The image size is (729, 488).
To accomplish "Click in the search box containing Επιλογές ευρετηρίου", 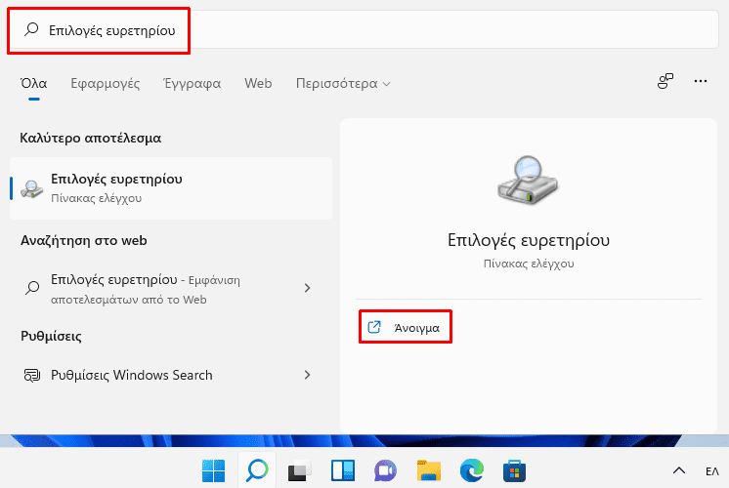I will [293, 30].
